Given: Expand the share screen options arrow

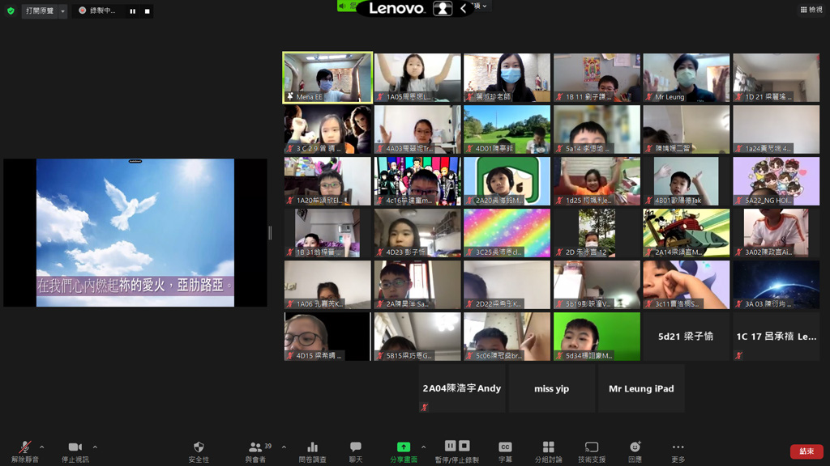Looking at the screenshot, I should tap(423, 447).
